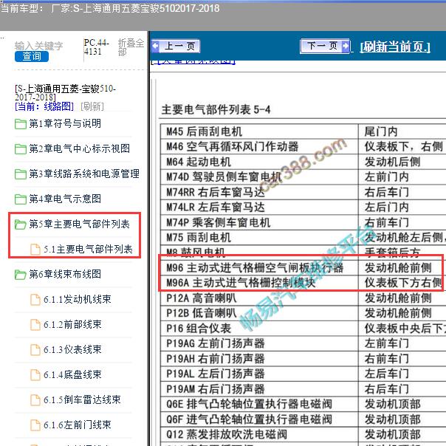The image size is (446, 446).
Task: Select P19AG 左前门扬声器 cell
Action: 259,343
